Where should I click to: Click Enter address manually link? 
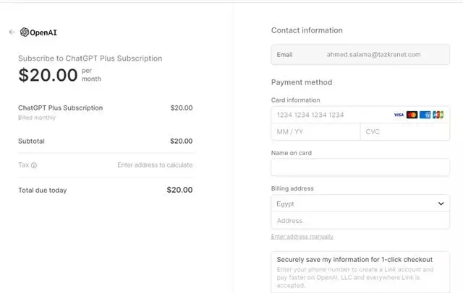tap(302, 237)
